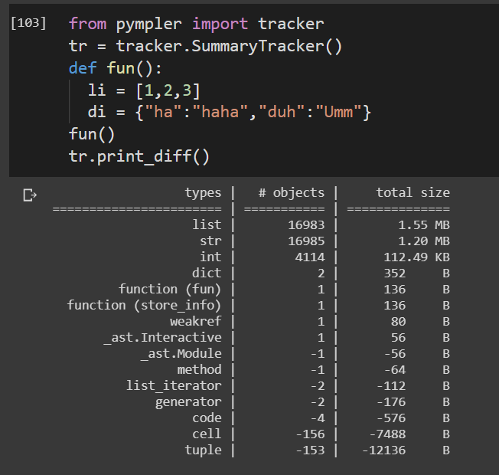
Task: Click the 'generator' type entry in output
Action: tap(188, 401)
